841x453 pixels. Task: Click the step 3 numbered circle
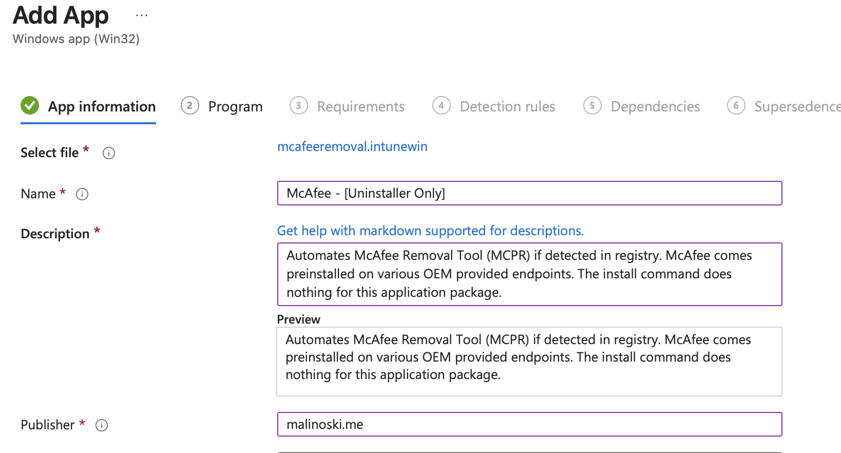click(x=298, y=106)
